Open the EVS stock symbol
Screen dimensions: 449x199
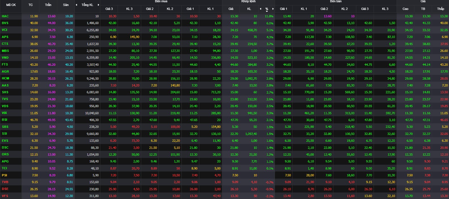[x=5, y=141]
